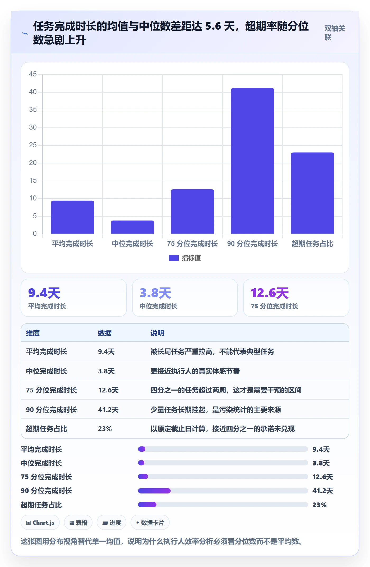370x567 pixels.
Task: Click the 表格 chip label
Action: click(x=81, y=523)
